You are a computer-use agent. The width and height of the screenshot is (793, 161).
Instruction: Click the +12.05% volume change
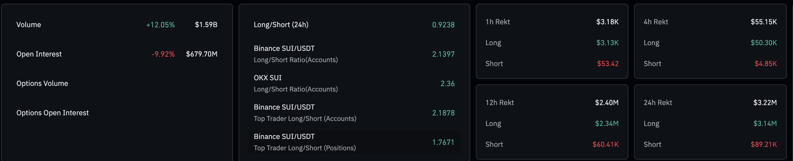160,25
